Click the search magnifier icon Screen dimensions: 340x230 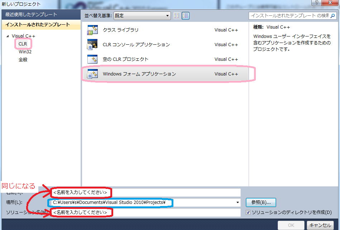click(x=332, y=16)
